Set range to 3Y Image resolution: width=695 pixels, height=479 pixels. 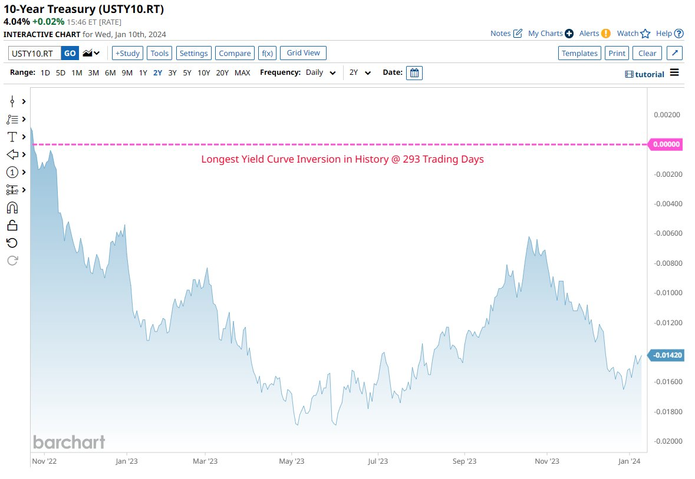(x=172, y=72)
